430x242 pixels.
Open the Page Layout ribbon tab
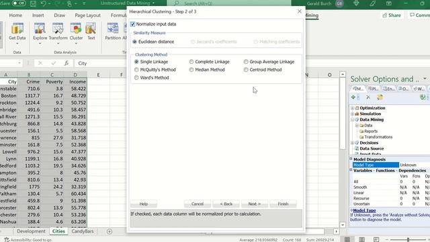[88, 15]
